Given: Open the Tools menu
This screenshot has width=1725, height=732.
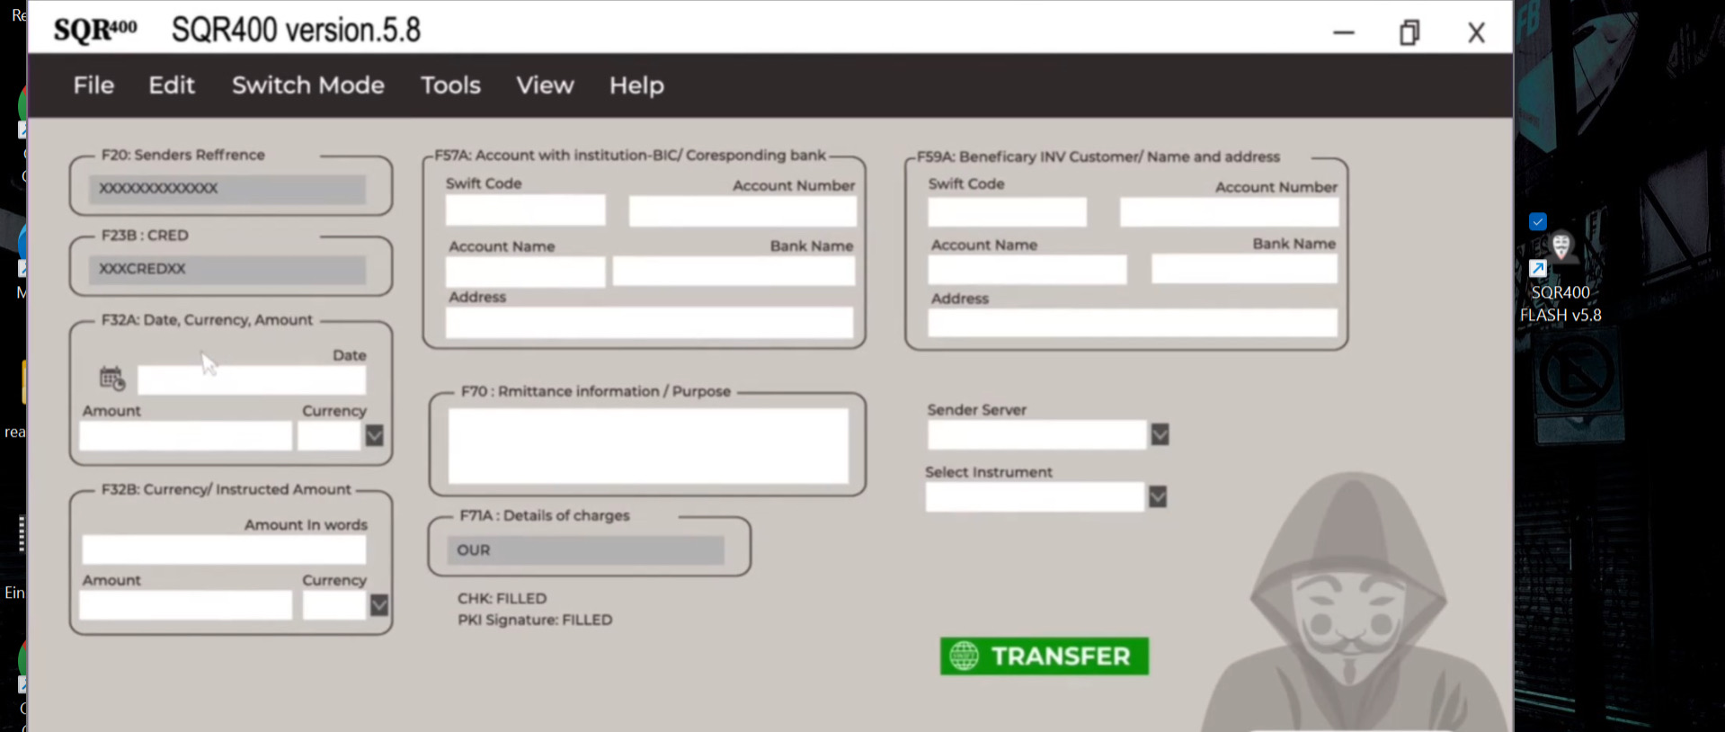Looking at the screenshot, I should 450,85.
